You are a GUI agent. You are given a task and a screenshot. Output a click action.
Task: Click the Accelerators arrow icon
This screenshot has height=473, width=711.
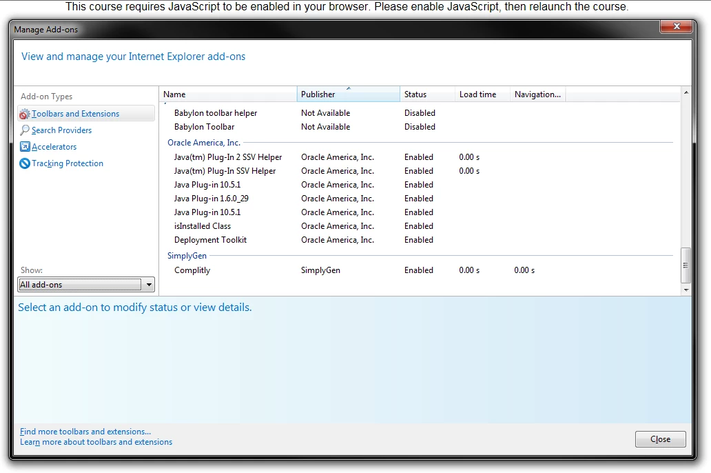25,147
